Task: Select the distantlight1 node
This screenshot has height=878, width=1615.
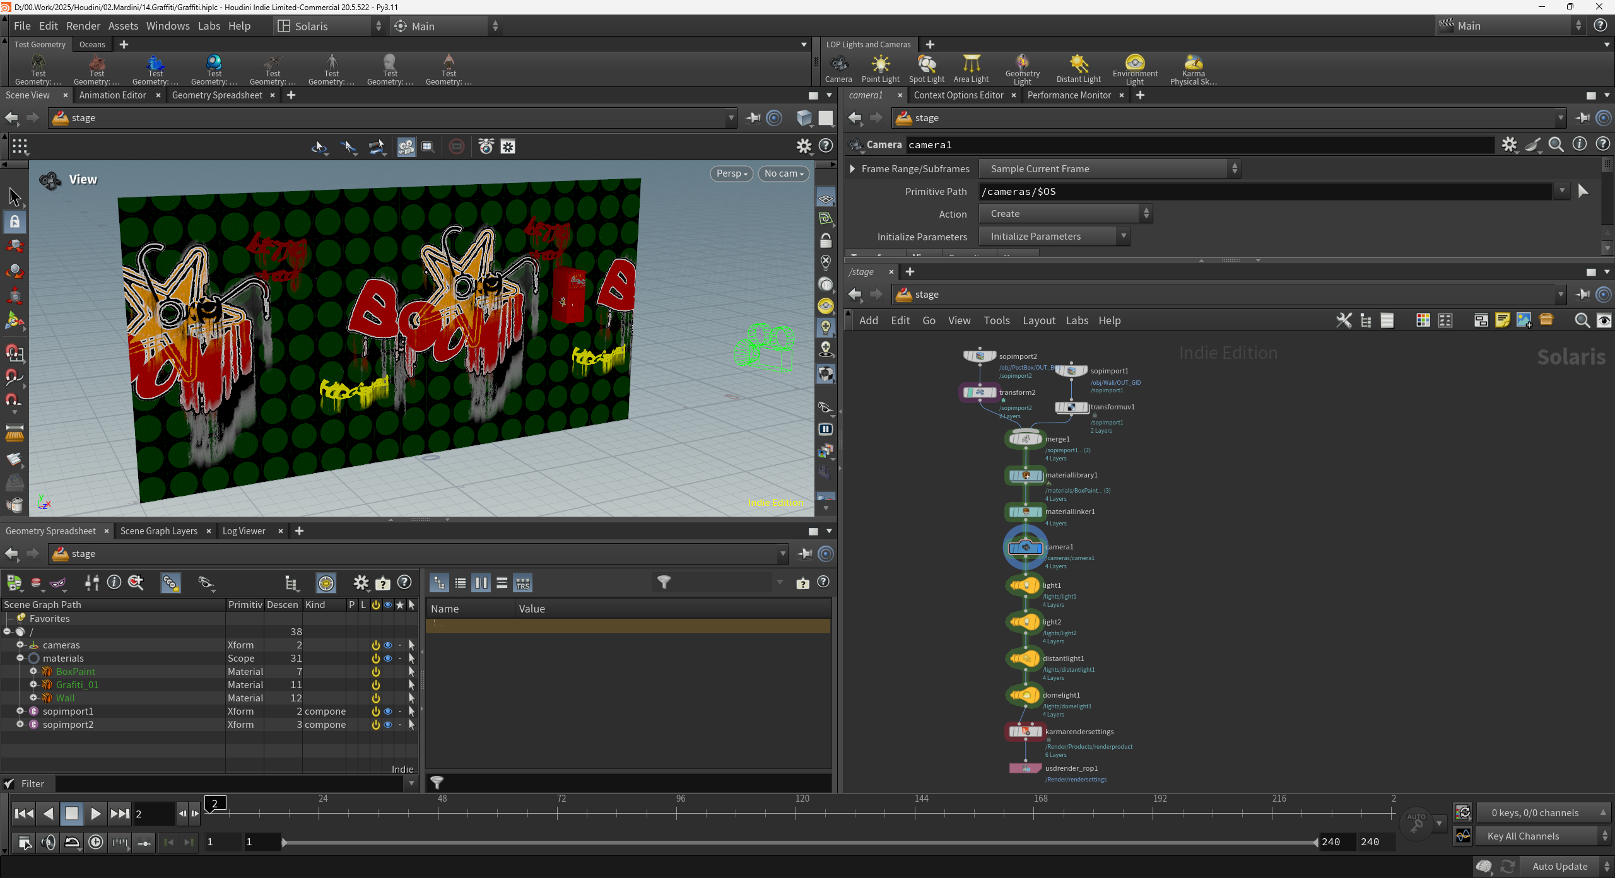Action: (1025, 658)
